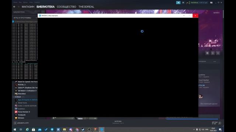Click the blue announcements button in Steam header

point(178,3)
